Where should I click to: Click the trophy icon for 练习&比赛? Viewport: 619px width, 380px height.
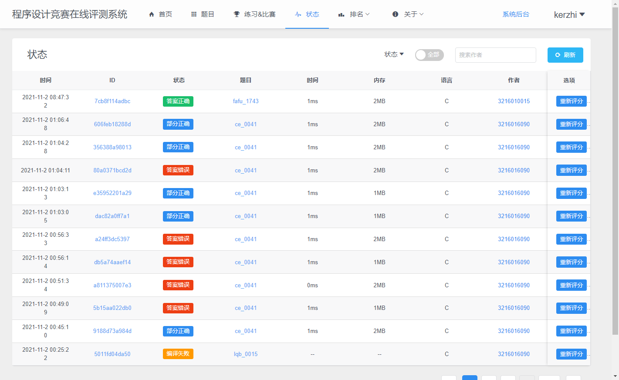point(237,14)
